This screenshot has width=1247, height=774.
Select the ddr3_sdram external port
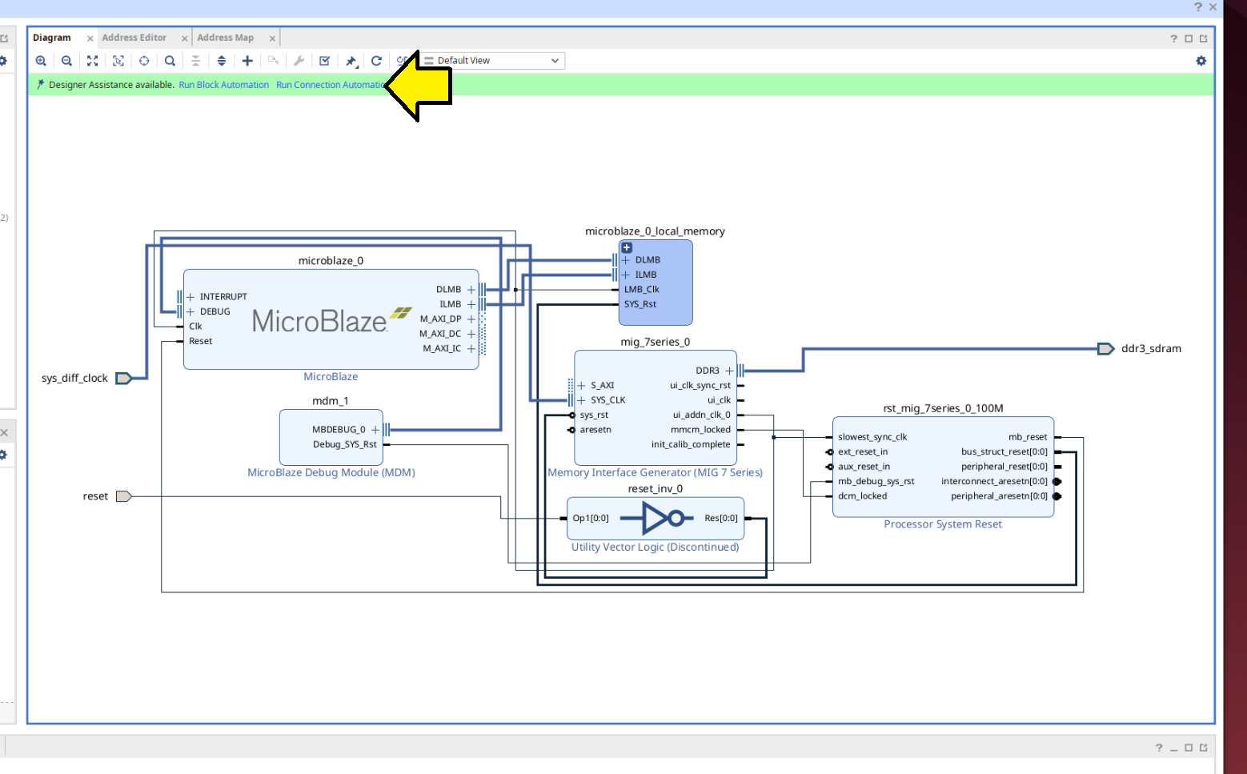[x=1106, y=349]
